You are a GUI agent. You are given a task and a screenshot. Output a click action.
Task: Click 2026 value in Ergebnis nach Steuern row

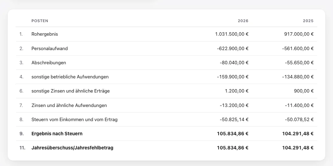233,134
